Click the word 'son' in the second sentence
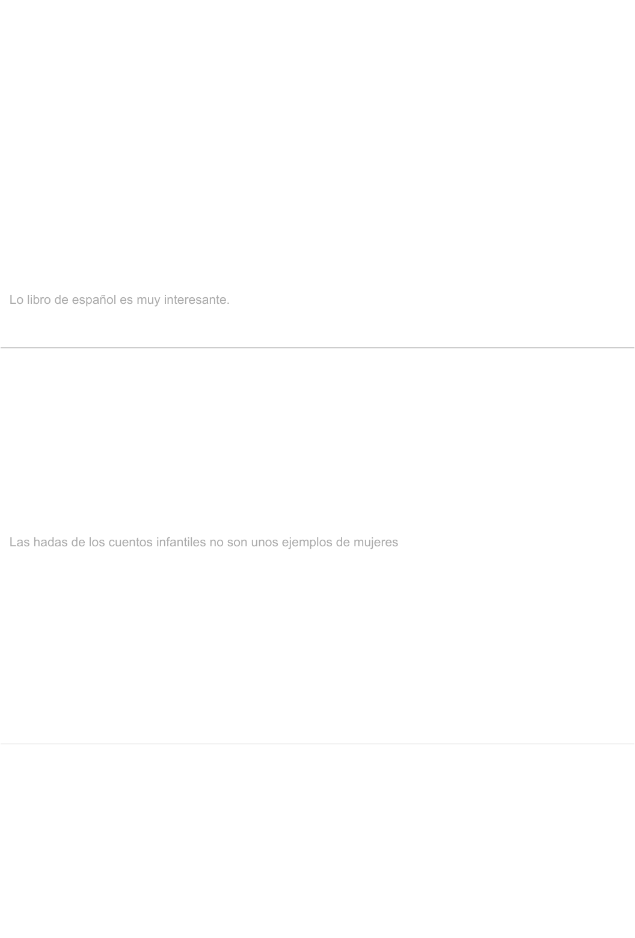The image size is (635, 938). [238, 543]
